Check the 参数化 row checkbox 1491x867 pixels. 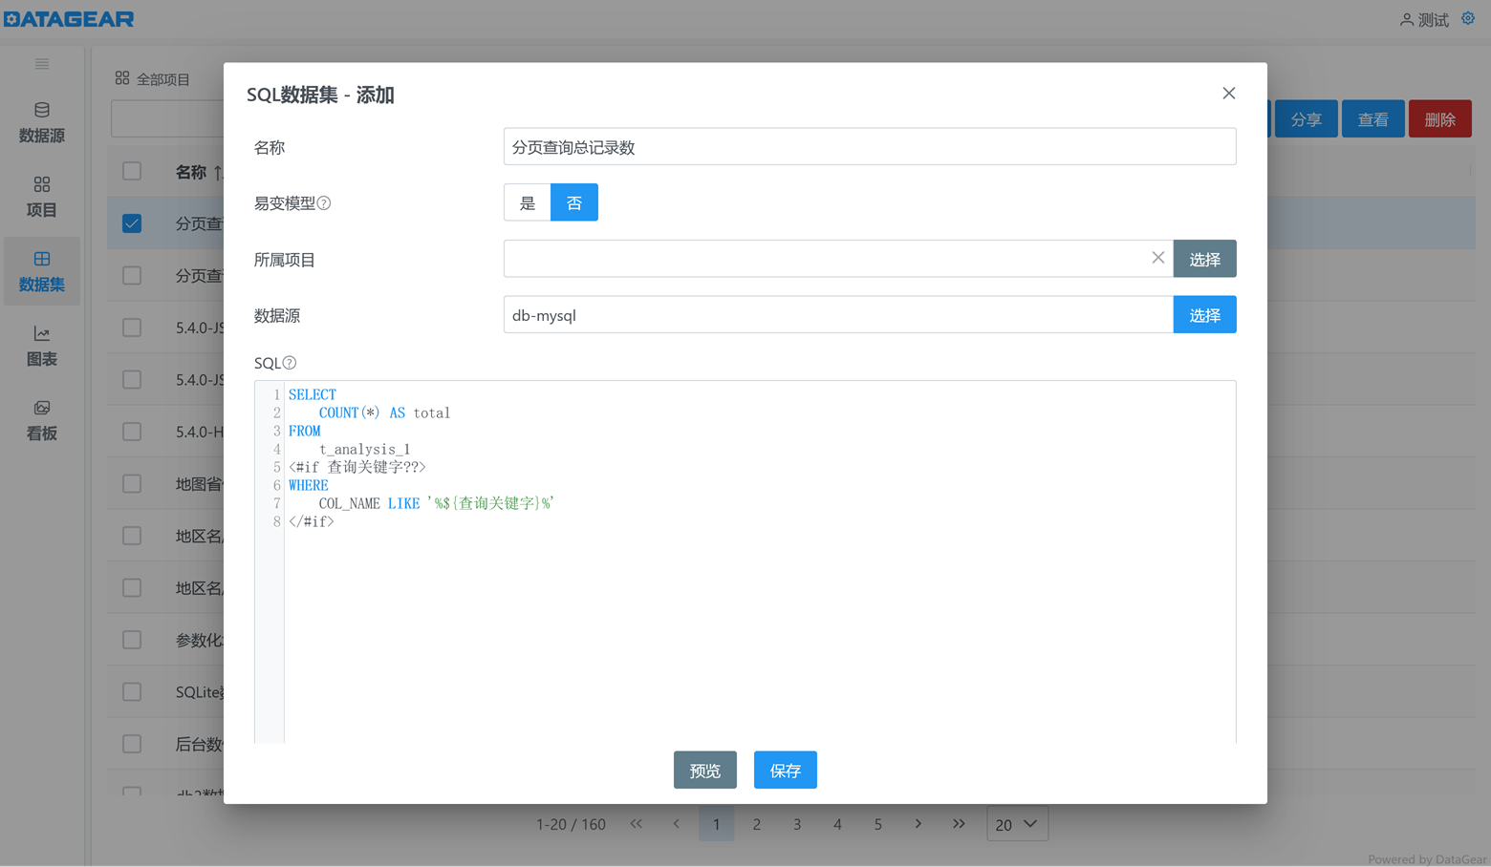tap(132, 640)
